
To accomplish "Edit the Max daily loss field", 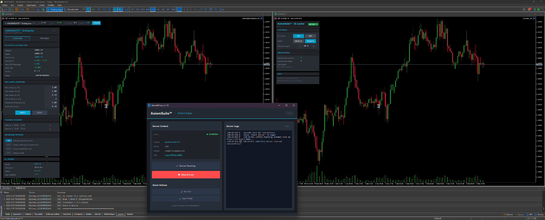I will tap(51, 87).
